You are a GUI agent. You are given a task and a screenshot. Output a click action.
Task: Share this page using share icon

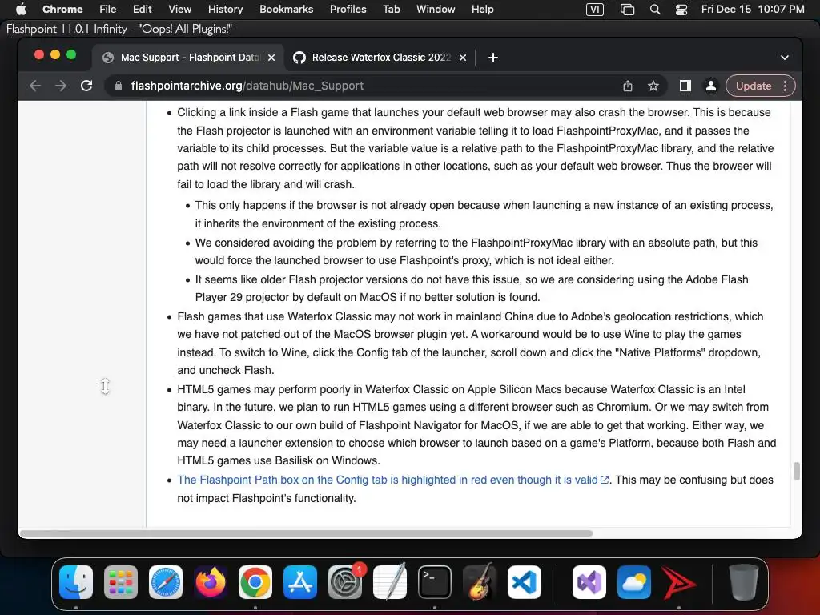click(x=628, y=86)
